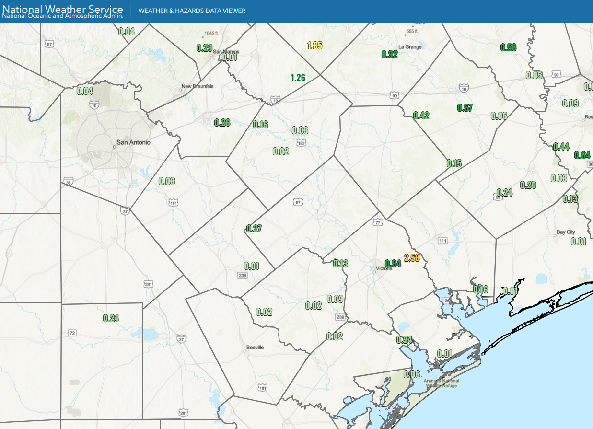This screenshot has height=429, width=593.
Task: Click the 0.01 reading below Bay City
Action: point(579,241)
